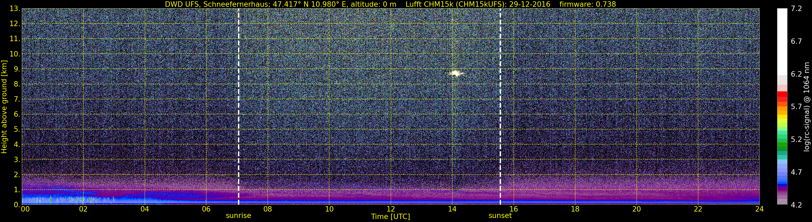Click the height axis tick '1.'

(x=17, y=190)
